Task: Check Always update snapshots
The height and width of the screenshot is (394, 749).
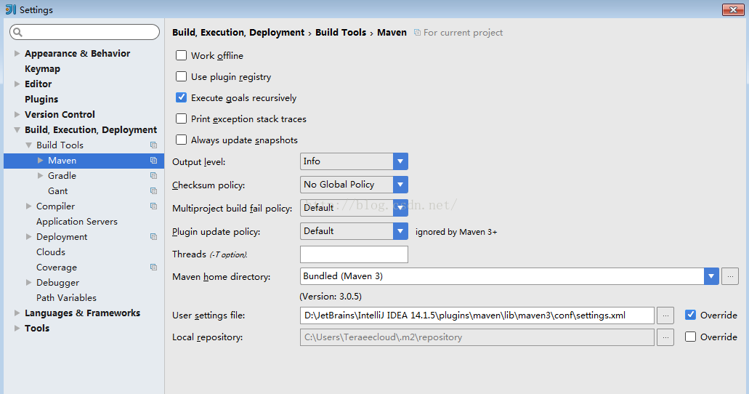Action: pyautogui.click(x=181, y=140)
